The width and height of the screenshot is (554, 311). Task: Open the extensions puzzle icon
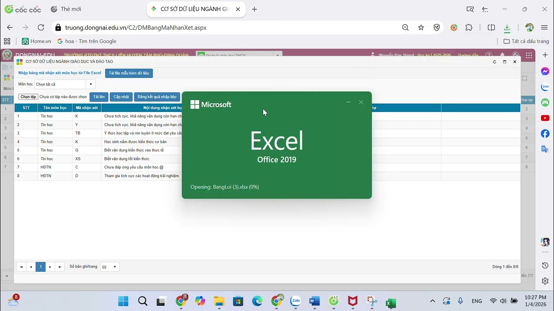point(469,27)
